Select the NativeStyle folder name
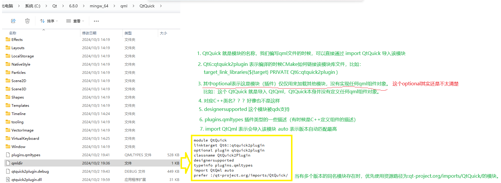501x183 pixels. tap(21, 64)
